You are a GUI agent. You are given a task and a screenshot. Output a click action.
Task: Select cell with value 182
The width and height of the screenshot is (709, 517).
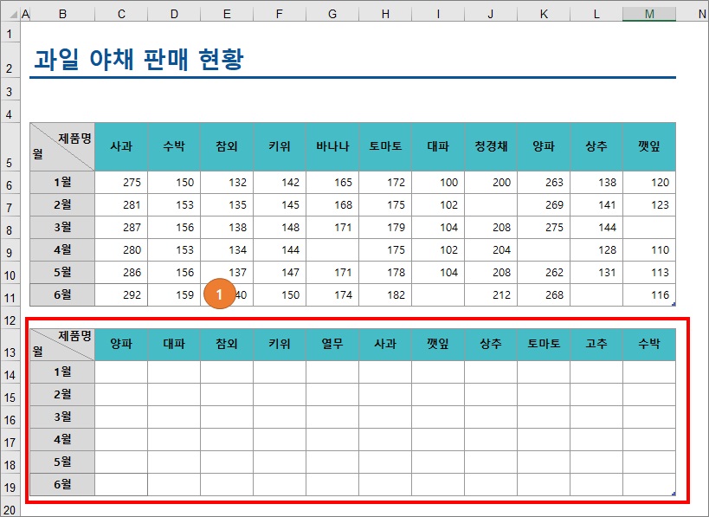pyautogui.click(x=385, y=295)
